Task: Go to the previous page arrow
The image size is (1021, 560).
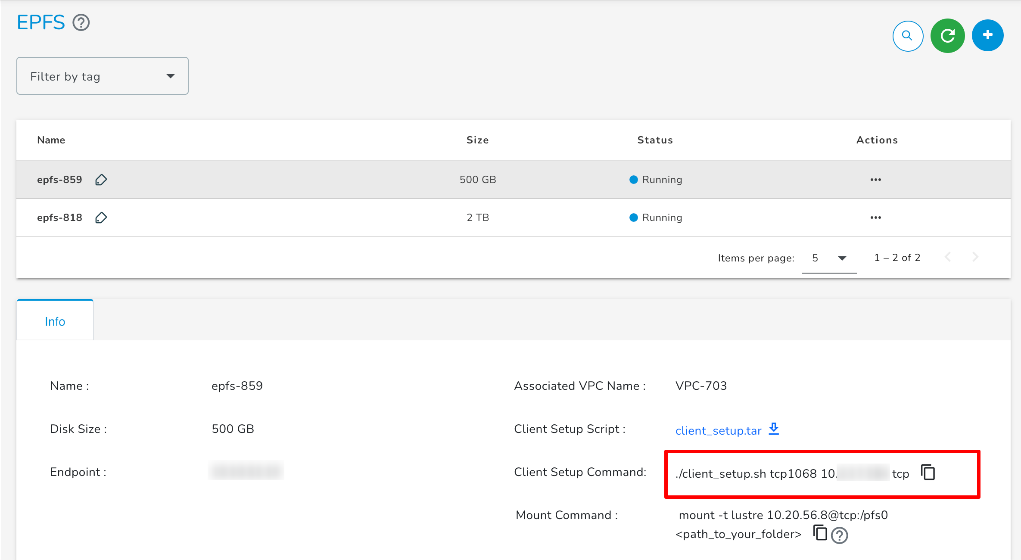Action: pos(947,257)
